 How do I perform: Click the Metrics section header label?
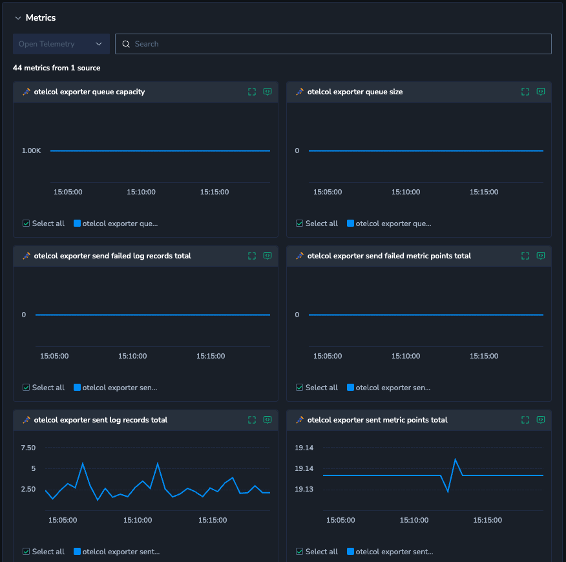[41, 18]
